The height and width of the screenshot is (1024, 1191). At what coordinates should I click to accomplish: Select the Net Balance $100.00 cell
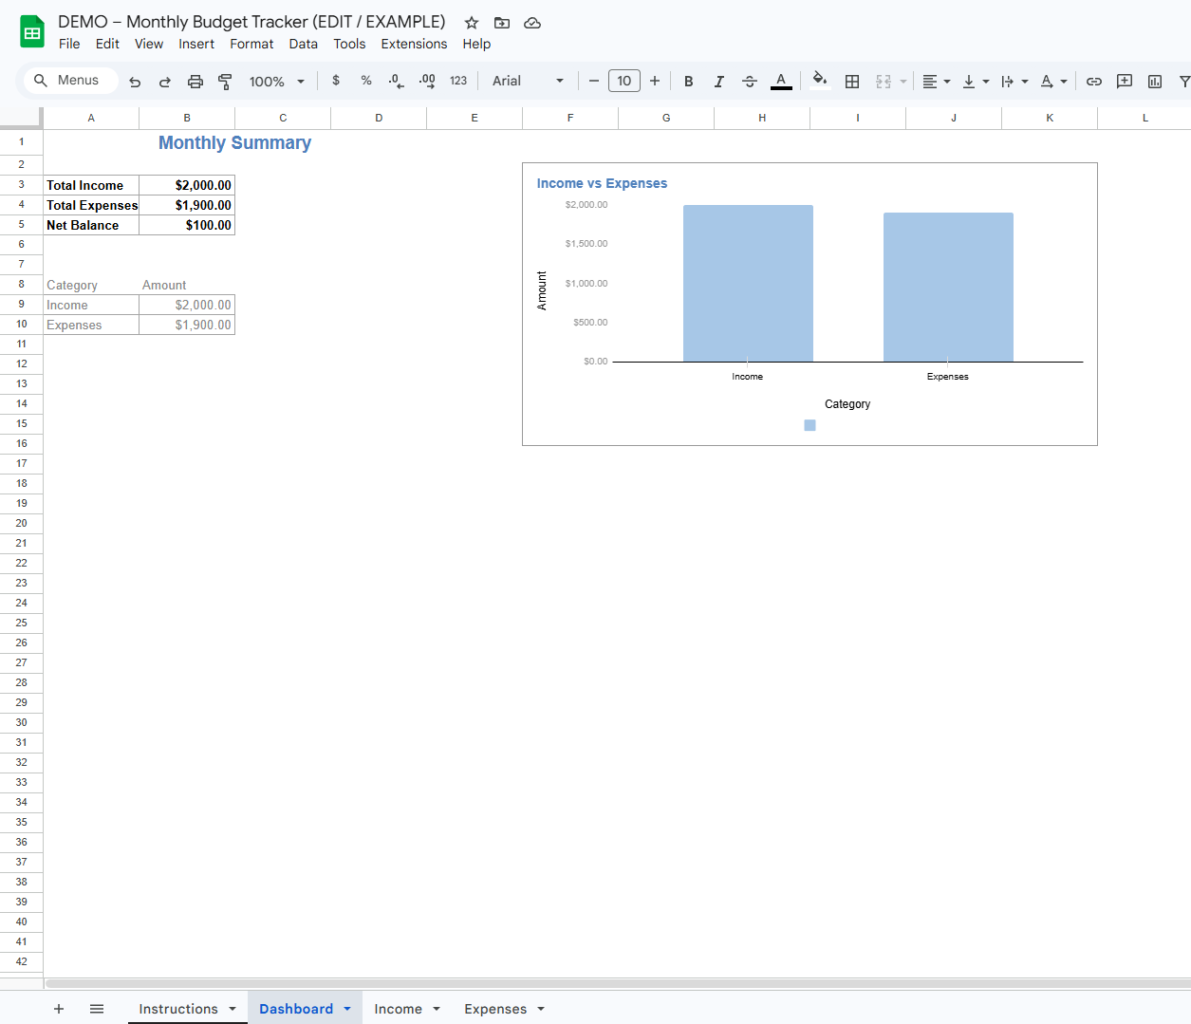tap(187, 225)
